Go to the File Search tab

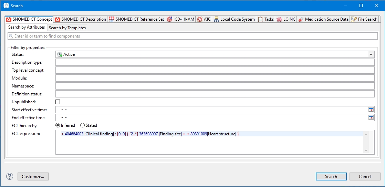pos(364,19)
